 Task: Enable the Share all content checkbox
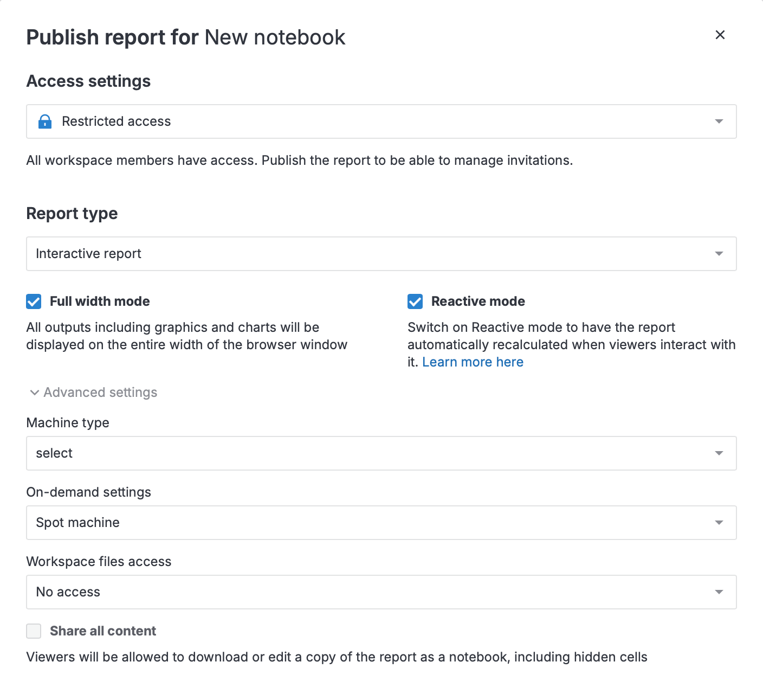[34, 631]
